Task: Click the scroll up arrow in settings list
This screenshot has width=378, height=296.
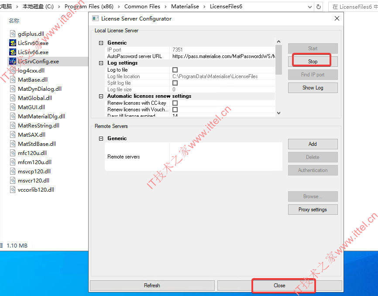Action: 278,42
